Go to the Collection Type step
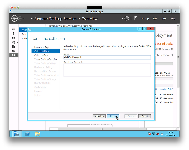This screenshot has height=150, width=189. pos(41,55)
